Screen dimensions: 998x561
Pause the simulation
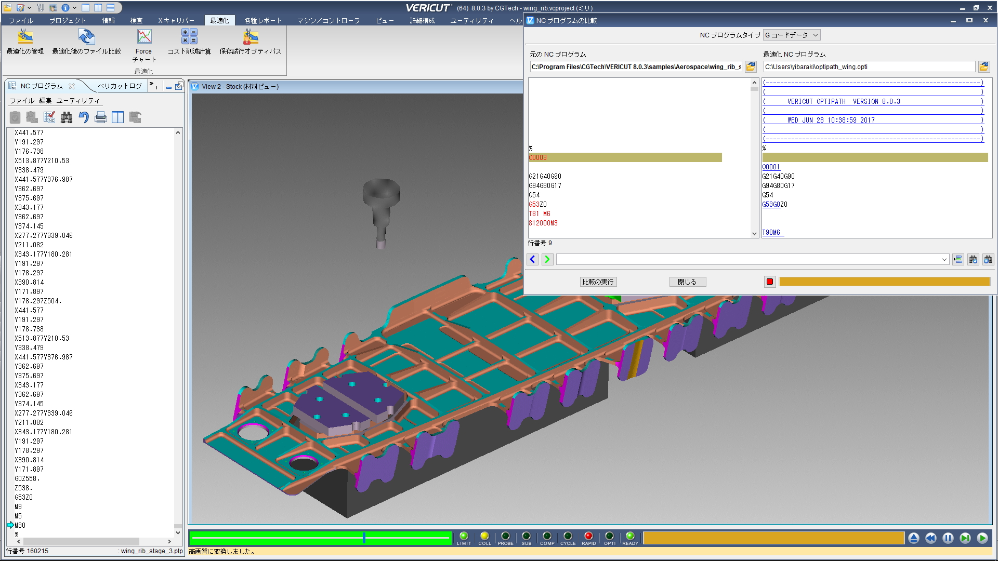click(948, 538)
